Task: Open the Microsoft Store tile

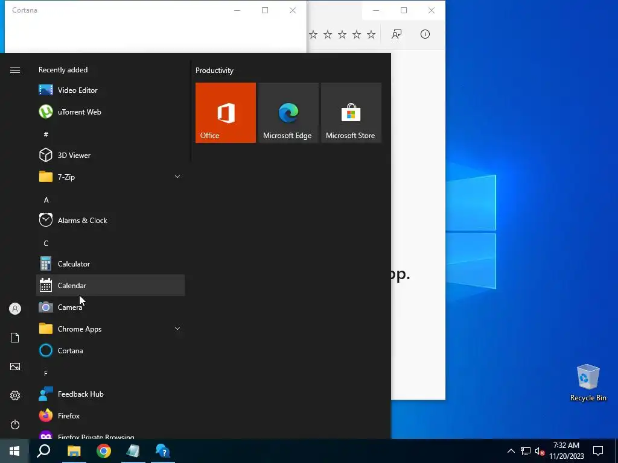Action: (x=351, y=113)
